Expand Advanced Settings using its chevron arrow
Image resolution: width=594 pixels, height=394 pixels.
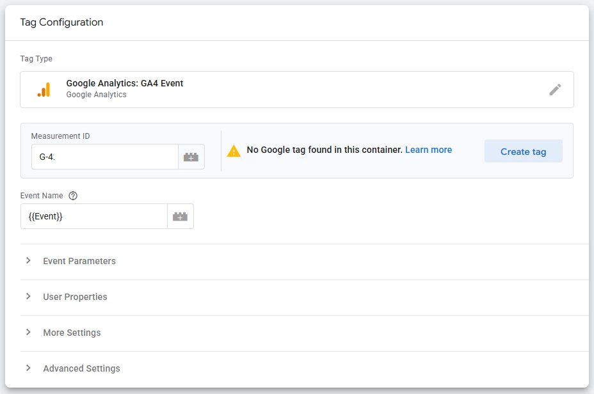pos(28,368)
